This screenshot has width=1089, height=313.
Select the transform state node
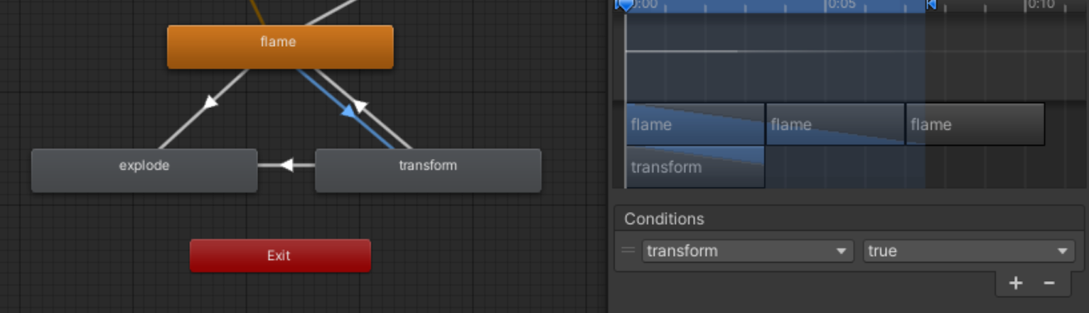coord(428,170)
